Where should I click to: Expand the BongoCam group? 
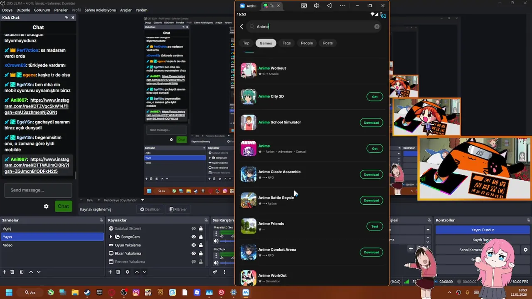point(111,237)
